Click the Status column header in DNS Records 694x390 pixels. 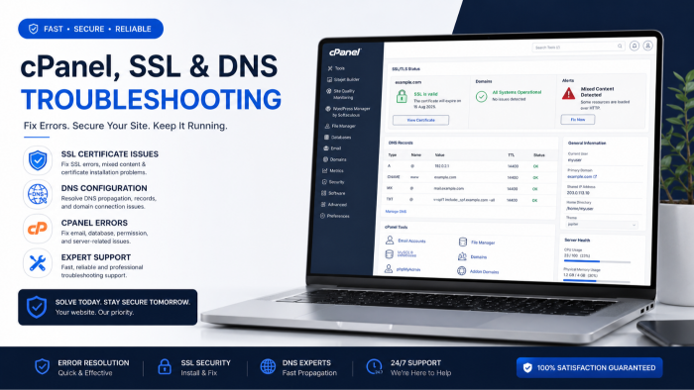click(x=538, y=155)
